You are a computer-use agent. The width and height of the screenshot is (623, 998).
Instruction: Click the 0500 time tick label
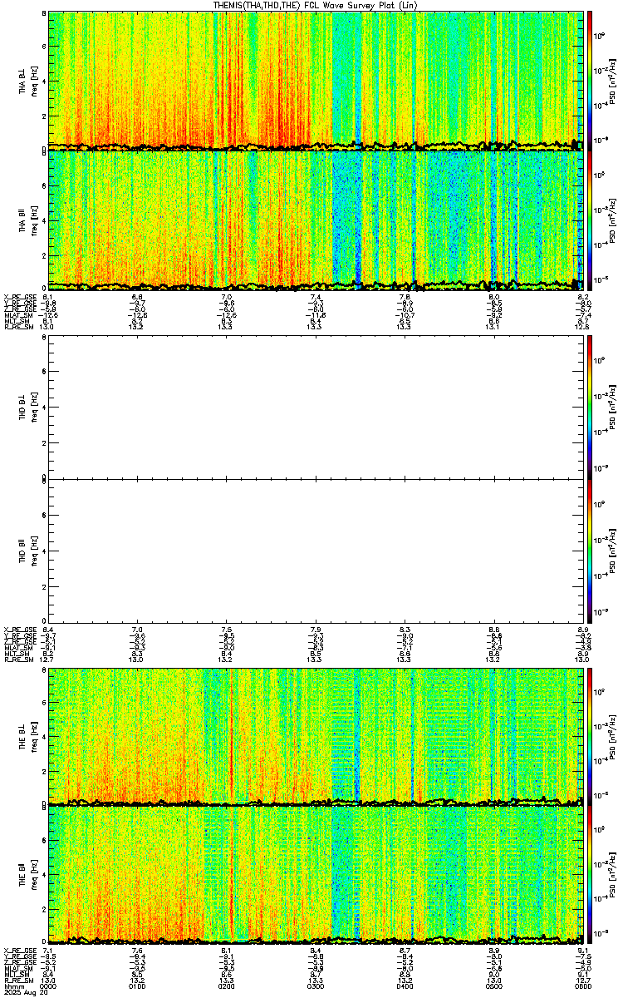[x=493, y=986]
